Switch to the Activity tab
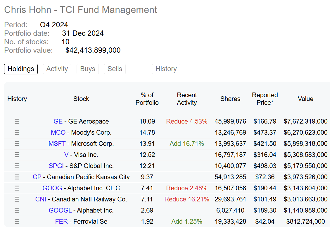Viewport: 332px width, 231px height. click(57, 69)
